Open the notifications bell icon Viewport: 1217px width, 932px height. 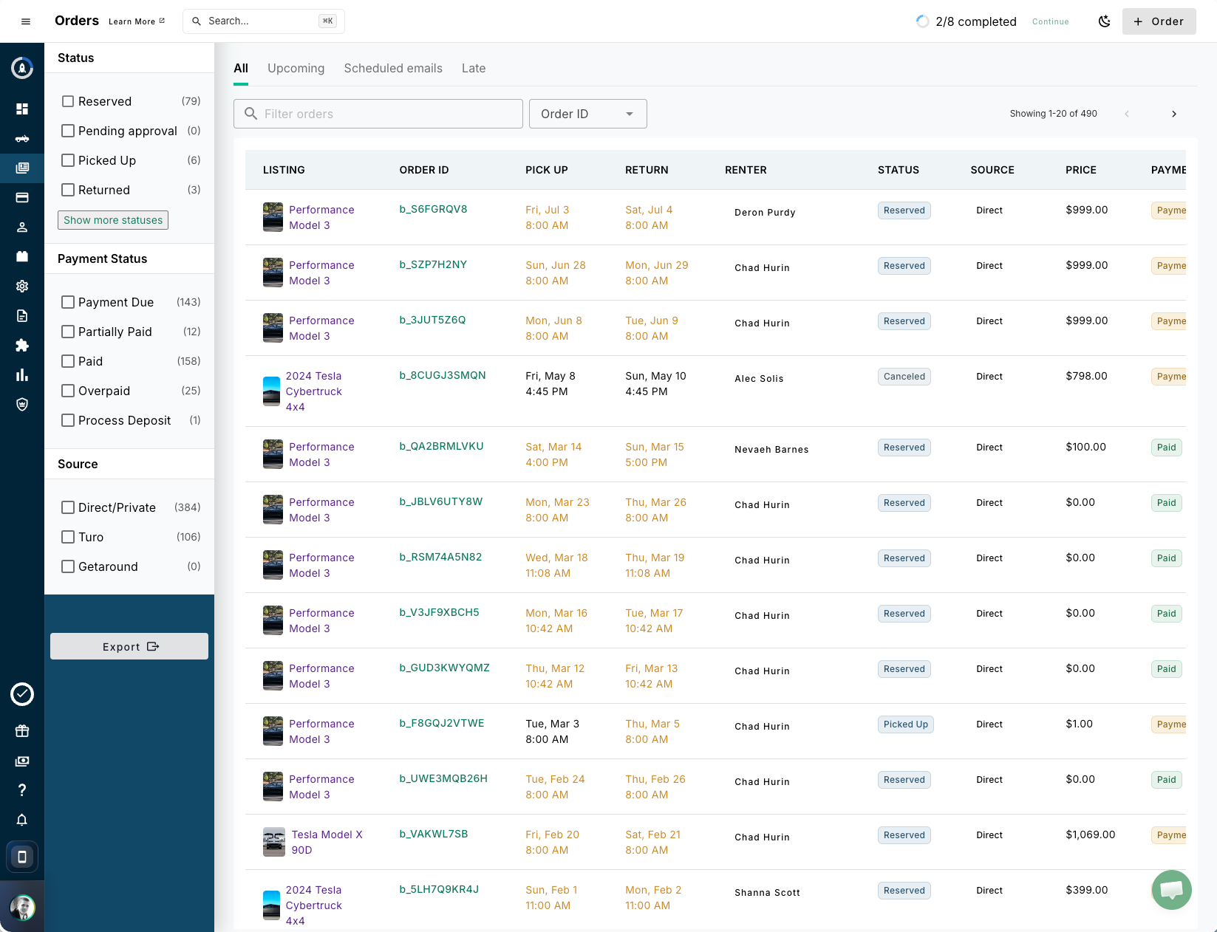coord(22,820)
